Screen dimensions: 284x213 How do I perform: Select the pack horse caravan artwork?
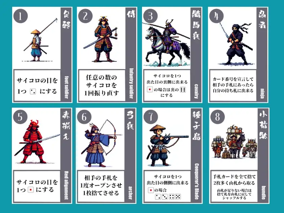pyautogui.click(x=234, y=142)
